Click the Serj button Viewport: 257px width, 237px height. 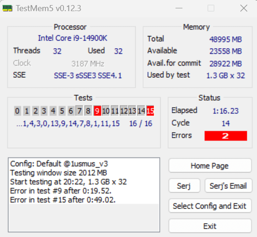pos(184,186)
